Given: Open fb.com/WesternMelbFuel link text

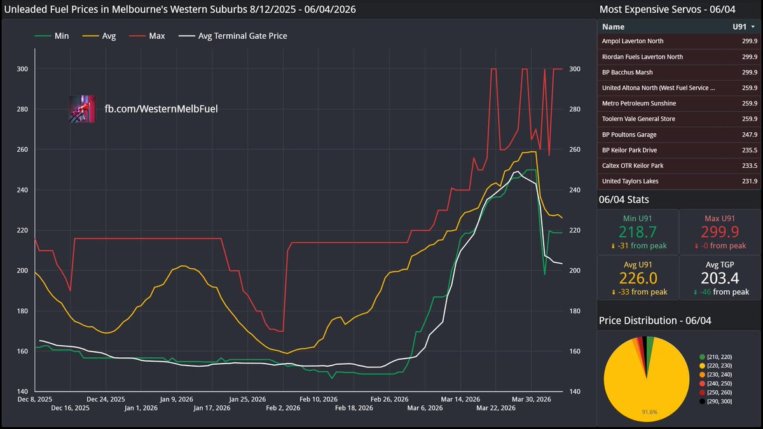Looking at the screenshot, I should point(162,109).
